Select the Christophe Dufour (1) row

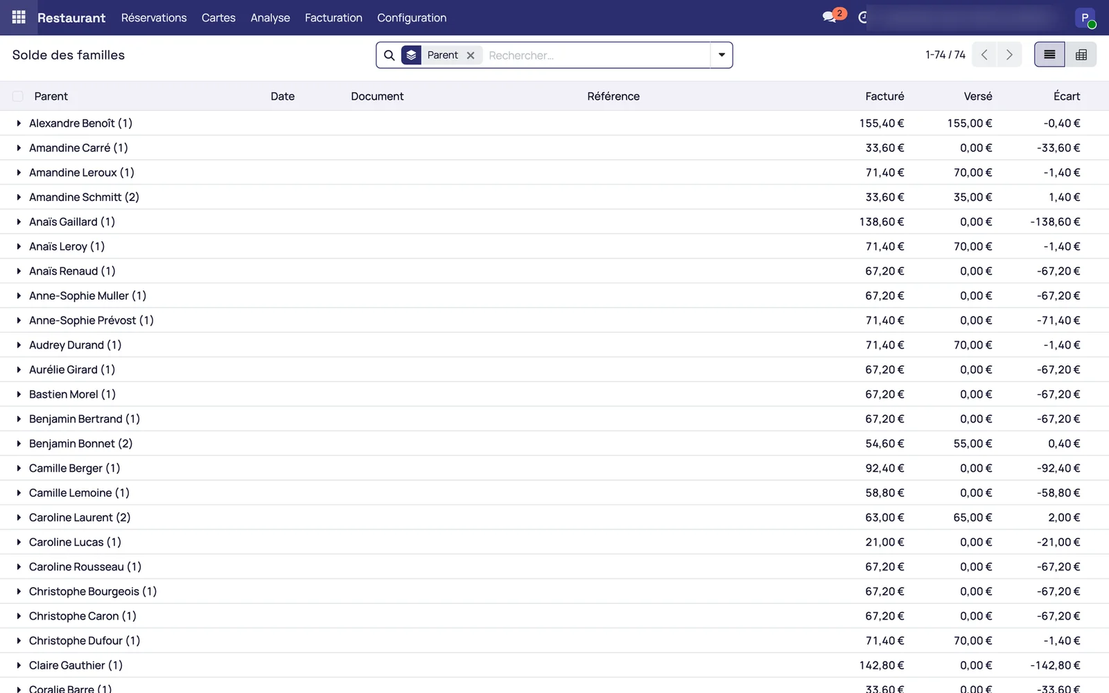[x=554, y=641]
